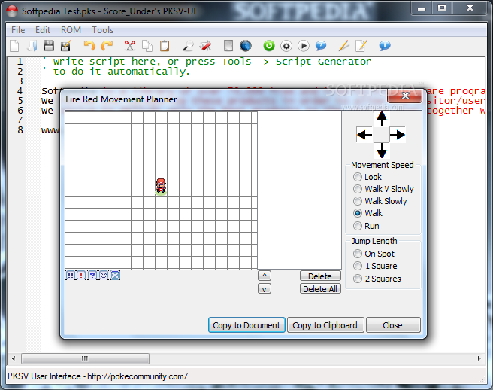This screenshot has width=493, height=390.
Task: Select the Run movement speed option
Action: click(x=366, y=226)
